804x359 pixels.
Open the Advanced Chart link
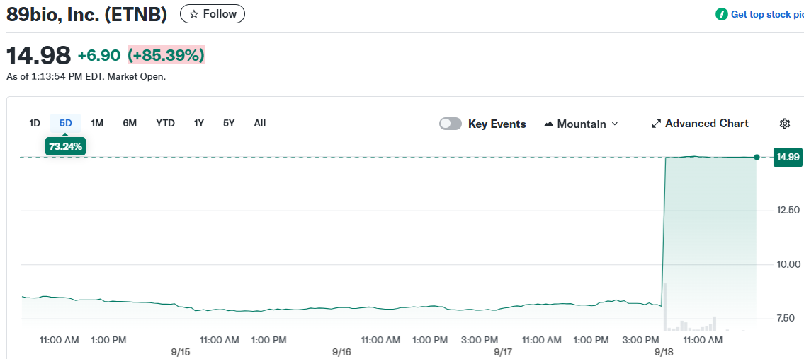coord(700,124)
